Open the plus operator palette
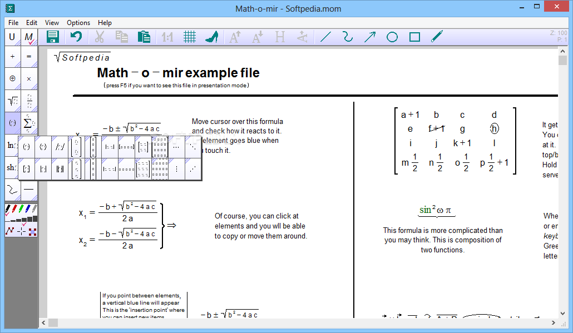This screenshot has width=573, height=333. (12, 57)
